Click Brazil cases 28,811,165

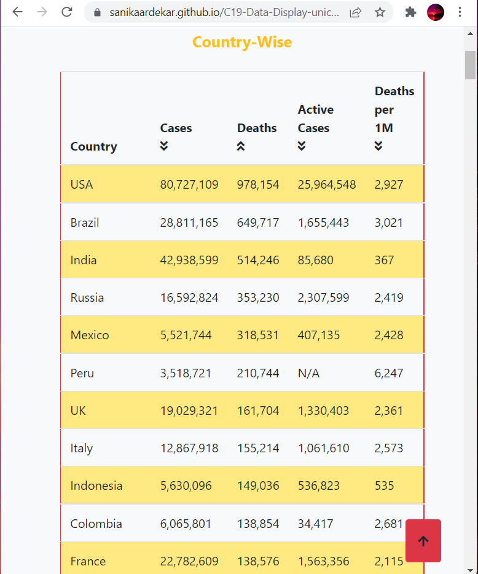pyautogui.click(x=189, y=222)
